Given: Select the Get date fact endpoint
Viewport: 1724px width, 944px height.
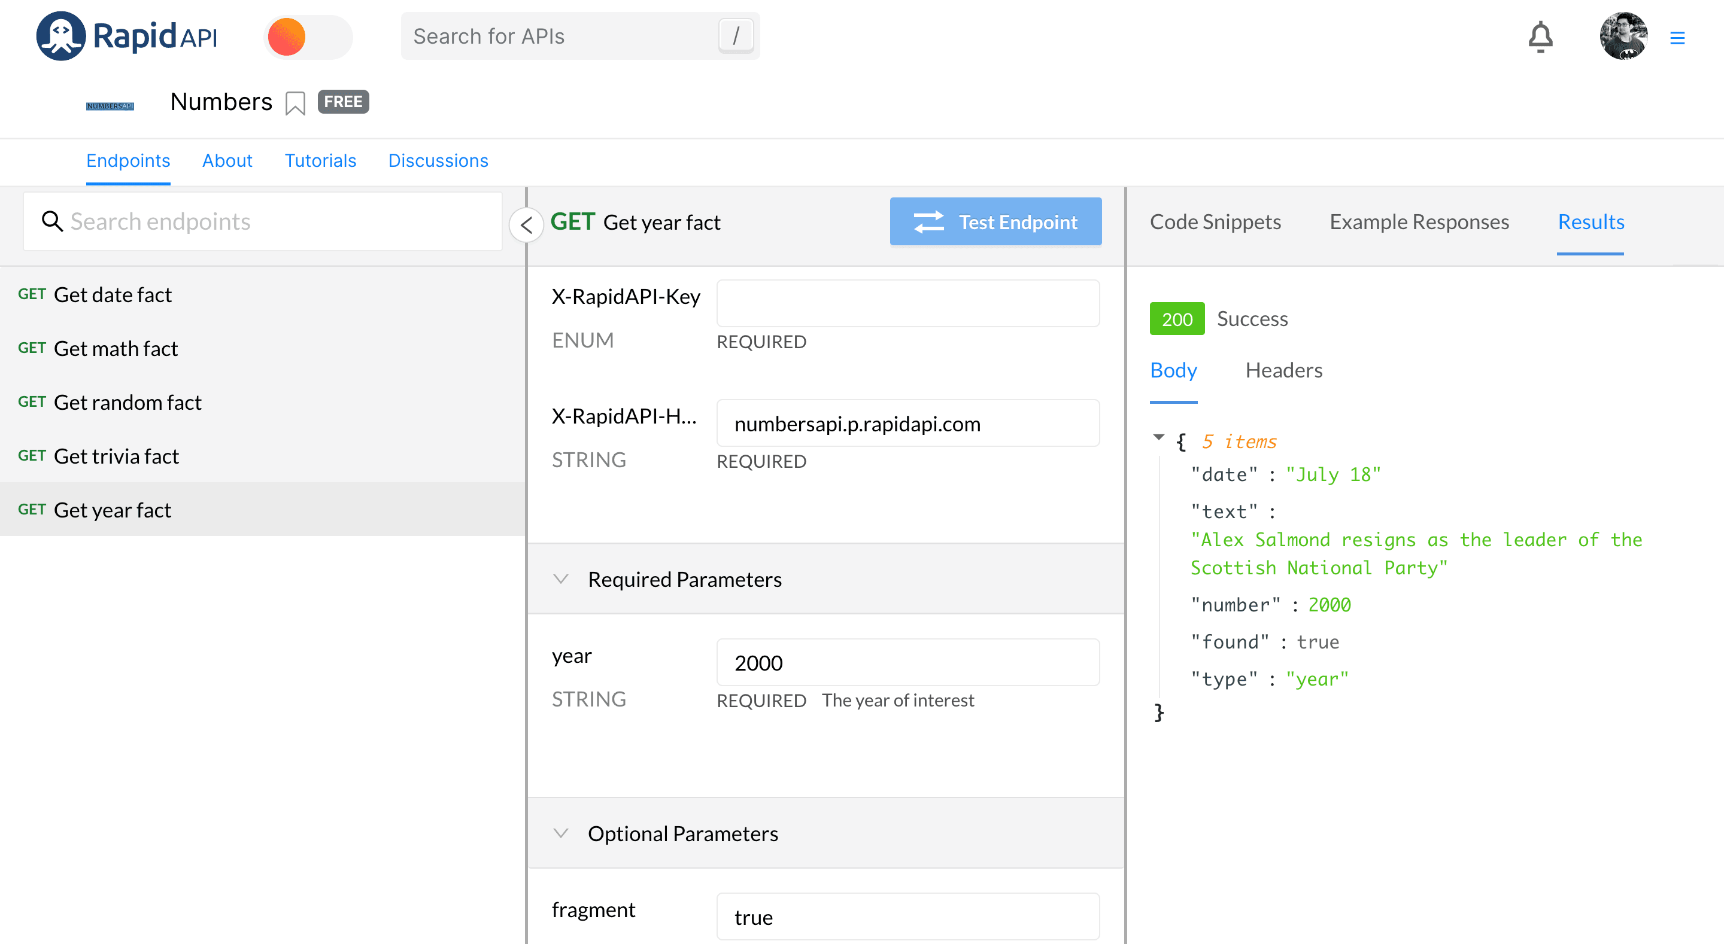Looking at the screenshot, I should [262, 294].
